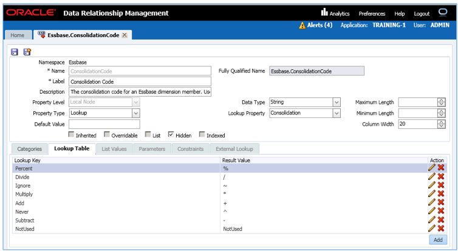Click the Column Width value field
The height and width of the screenshot is (251, 458).
point(418,124)
